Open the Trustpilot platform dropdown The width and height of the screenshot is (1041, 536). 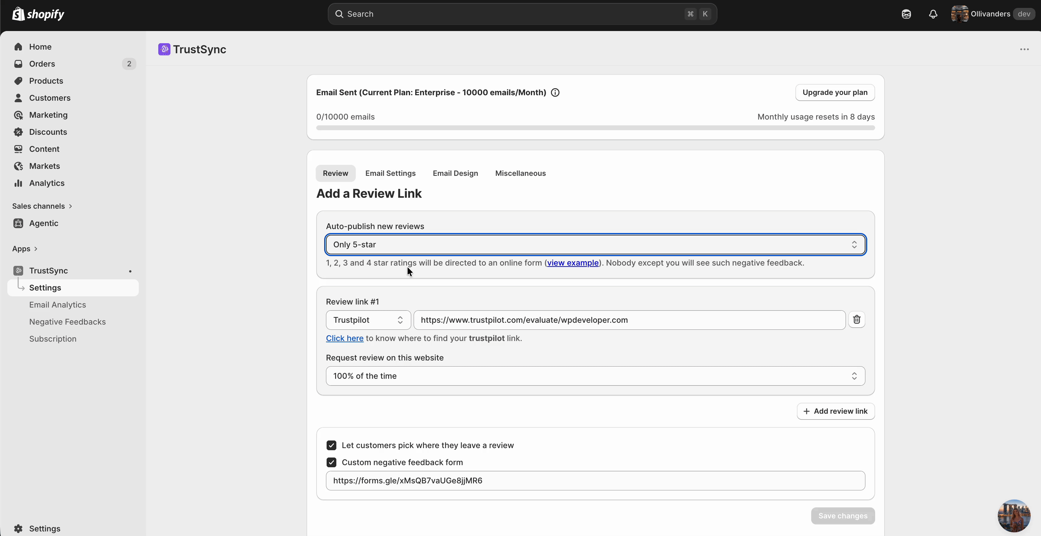[368, 320]
